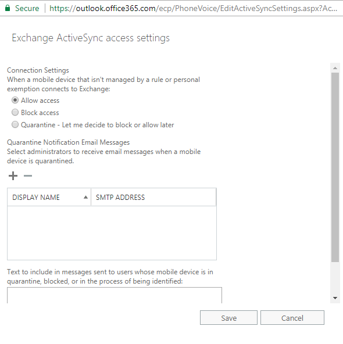Select Quarantine to decide block or allow later

coord(15,124)
